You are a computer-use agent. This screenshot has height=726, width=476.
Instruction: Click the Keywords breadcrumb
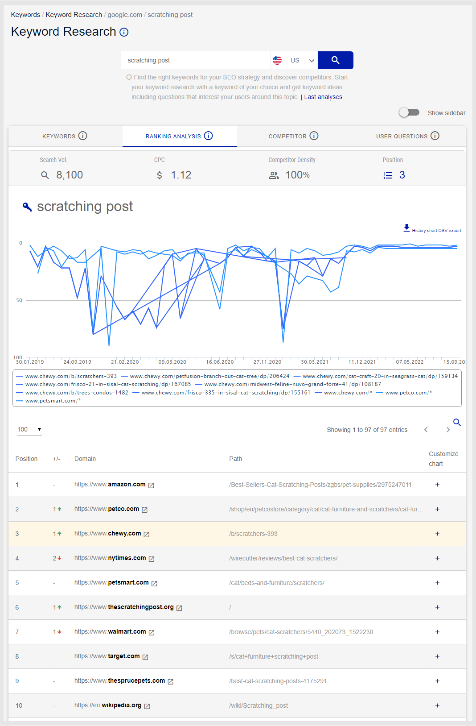point(25,15)
